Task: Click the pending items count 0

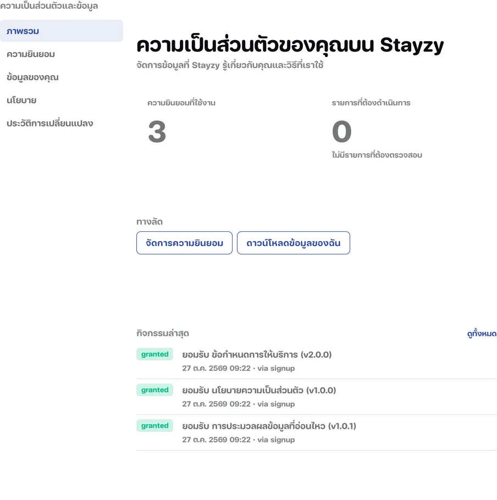Action: click(x=341, y=132)
